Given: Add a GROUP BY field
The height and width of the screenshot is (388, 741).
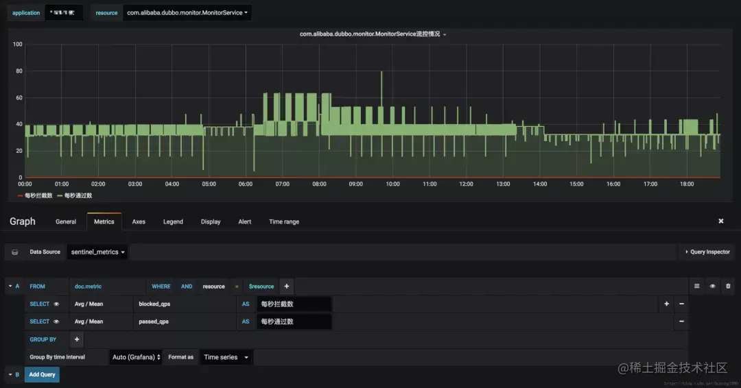Looking at the screenshot, I should (77, 339).
